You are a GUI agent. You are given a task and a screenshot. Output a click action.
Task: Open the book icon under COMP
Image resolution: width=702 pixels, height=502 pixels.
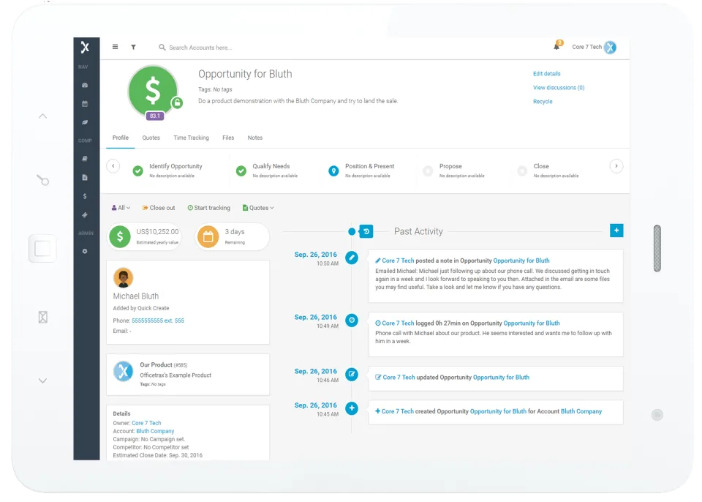[x=85, y=159]
